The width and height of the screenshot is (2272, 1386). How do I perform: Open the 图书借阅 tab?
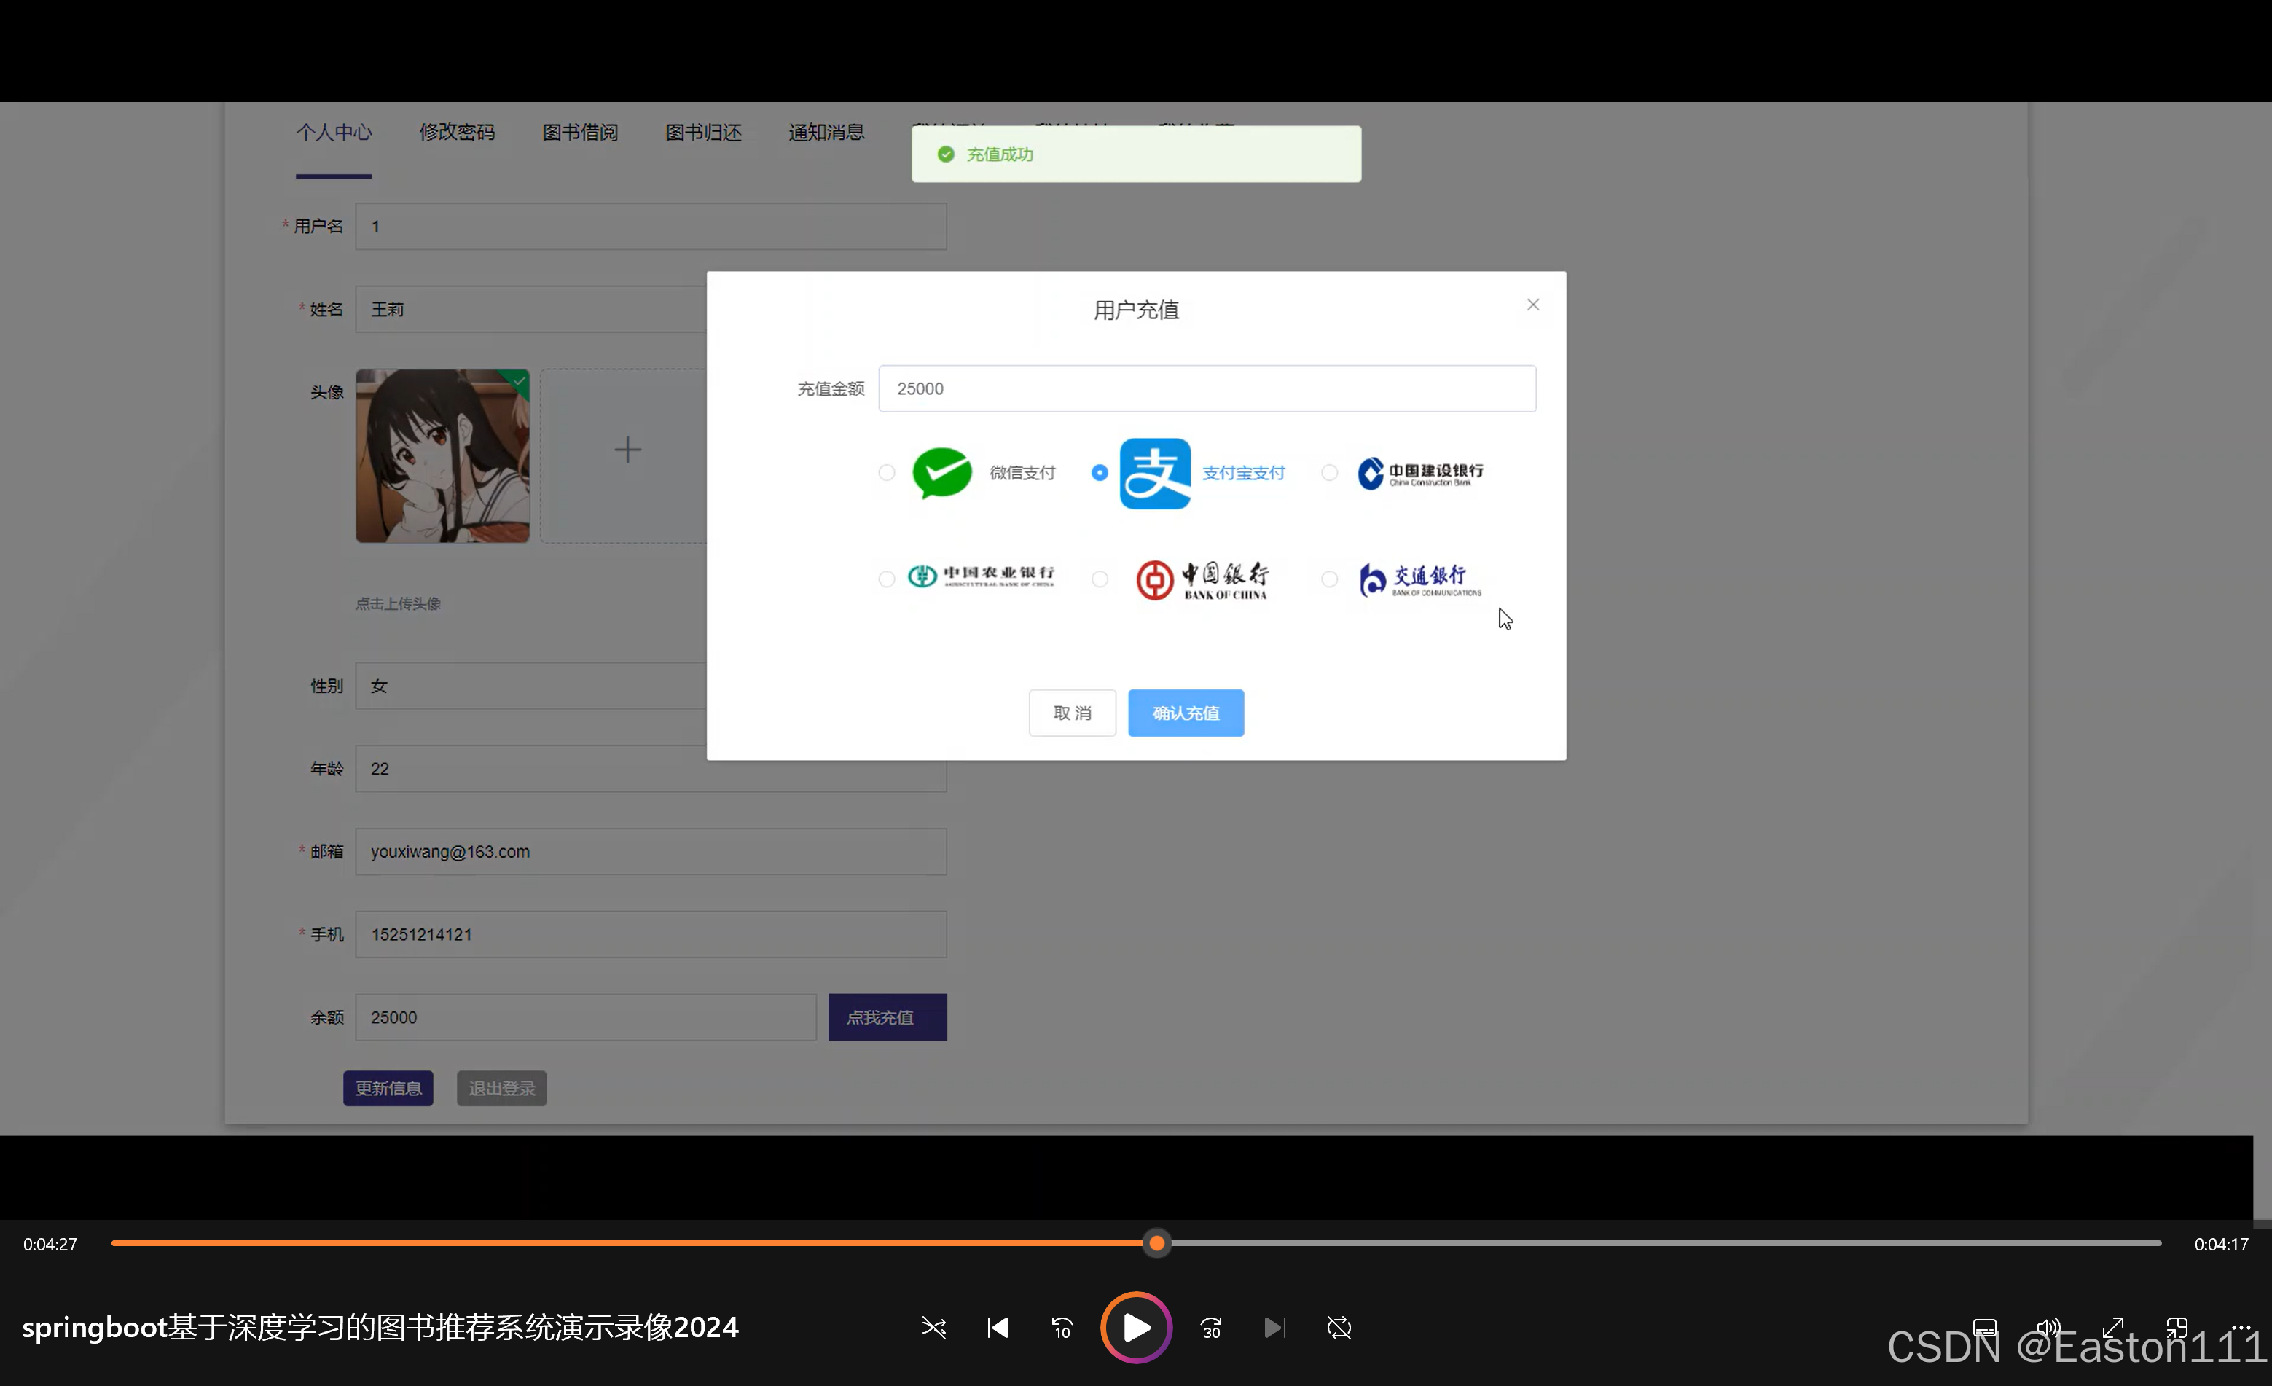coord(580,133)
